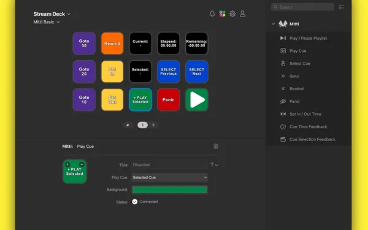Select the Goto 30 purple key
This screenshot has width=368, height=230.
point(84,44)
